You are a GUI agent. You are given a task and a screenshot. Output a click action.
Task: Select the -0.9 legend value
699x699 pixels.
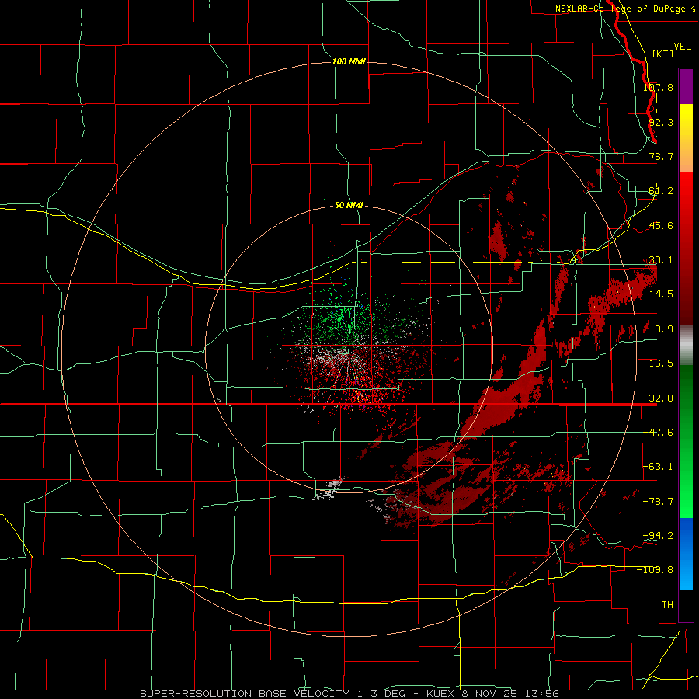(x=659, y=329)
